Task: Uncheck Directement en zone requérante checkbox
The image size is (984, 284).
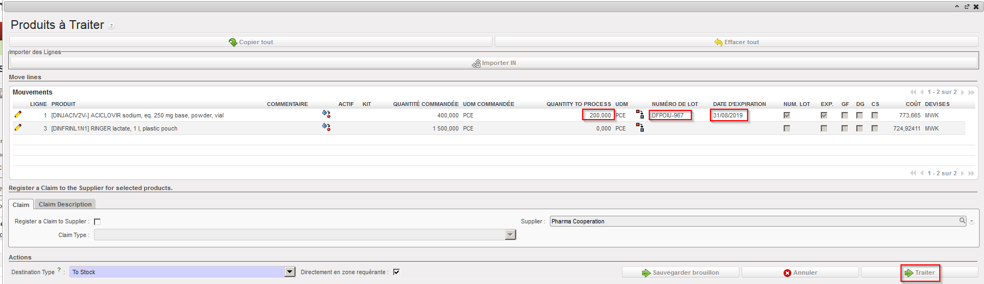Action: coord(396,272)
